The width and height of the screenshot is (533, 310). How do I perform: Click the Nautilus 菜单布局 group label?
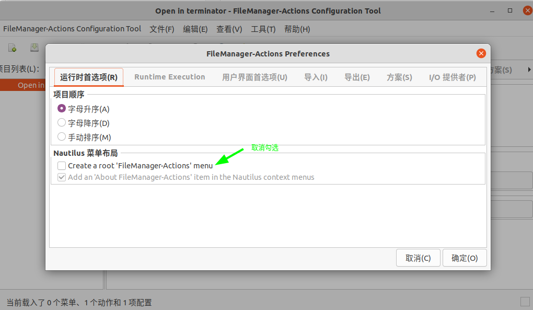(x=86, y=153)
